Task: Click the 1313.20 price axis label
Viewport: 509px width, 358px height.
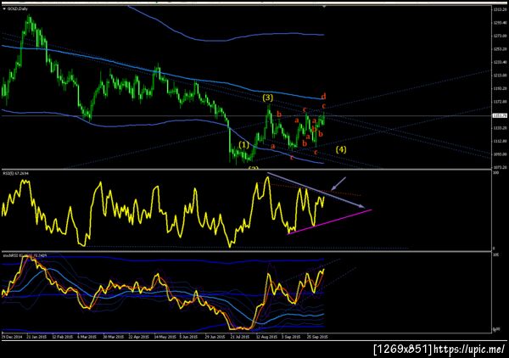Action: 500,9
